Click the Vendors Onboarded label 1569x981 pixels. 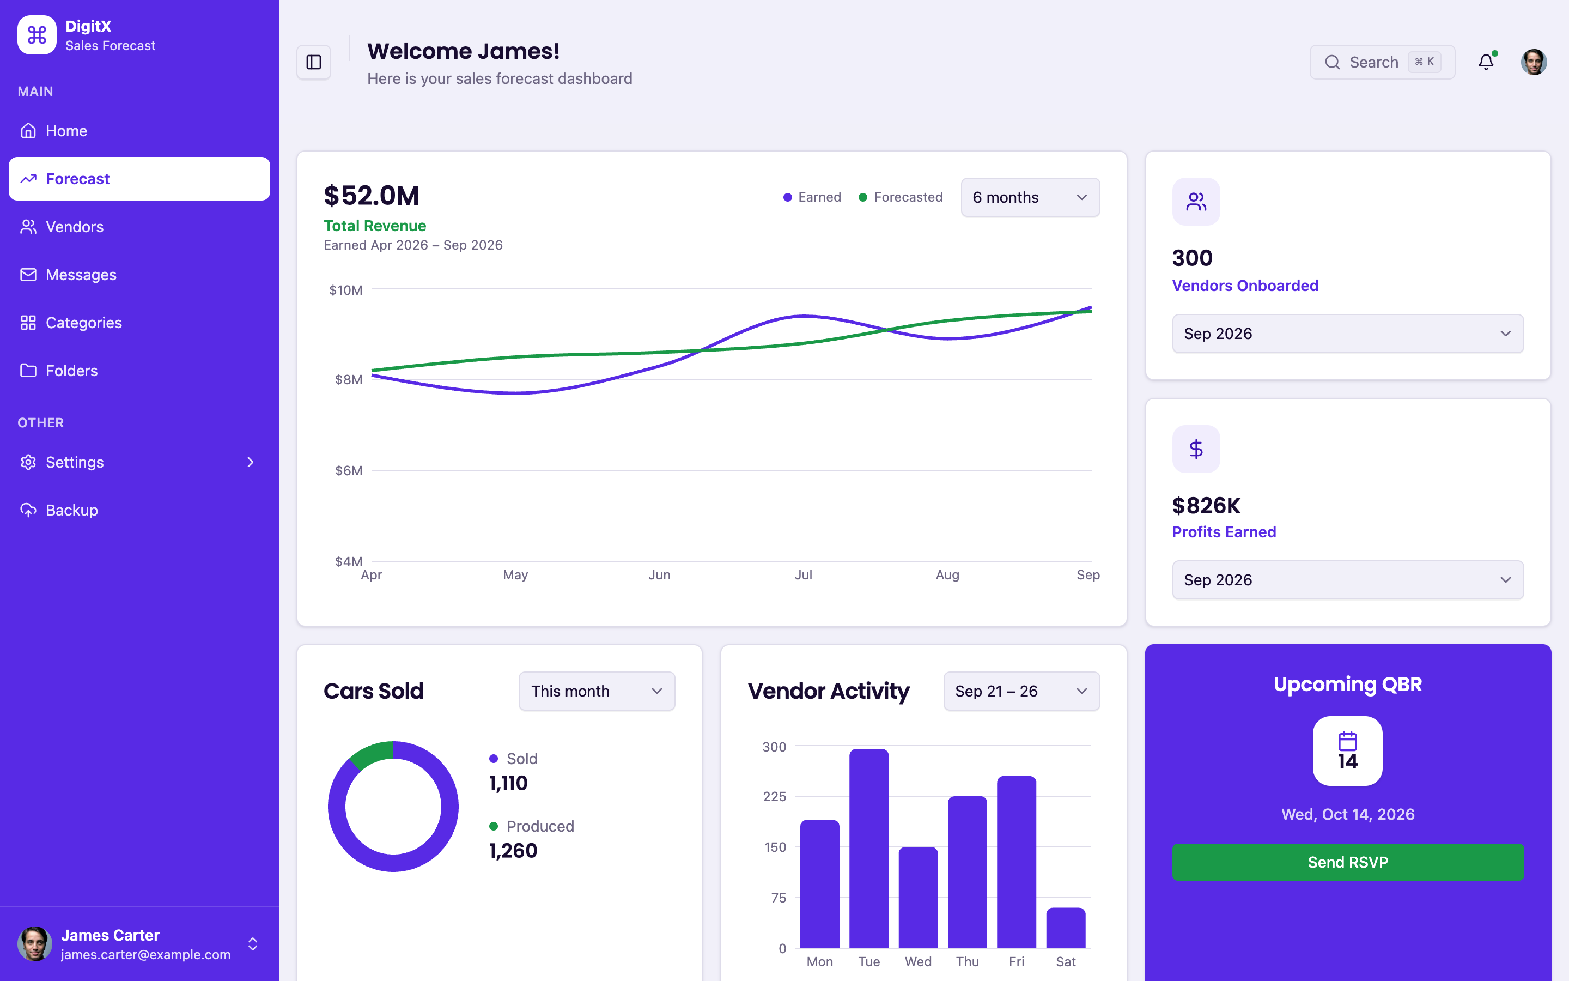click(1245, 286)
